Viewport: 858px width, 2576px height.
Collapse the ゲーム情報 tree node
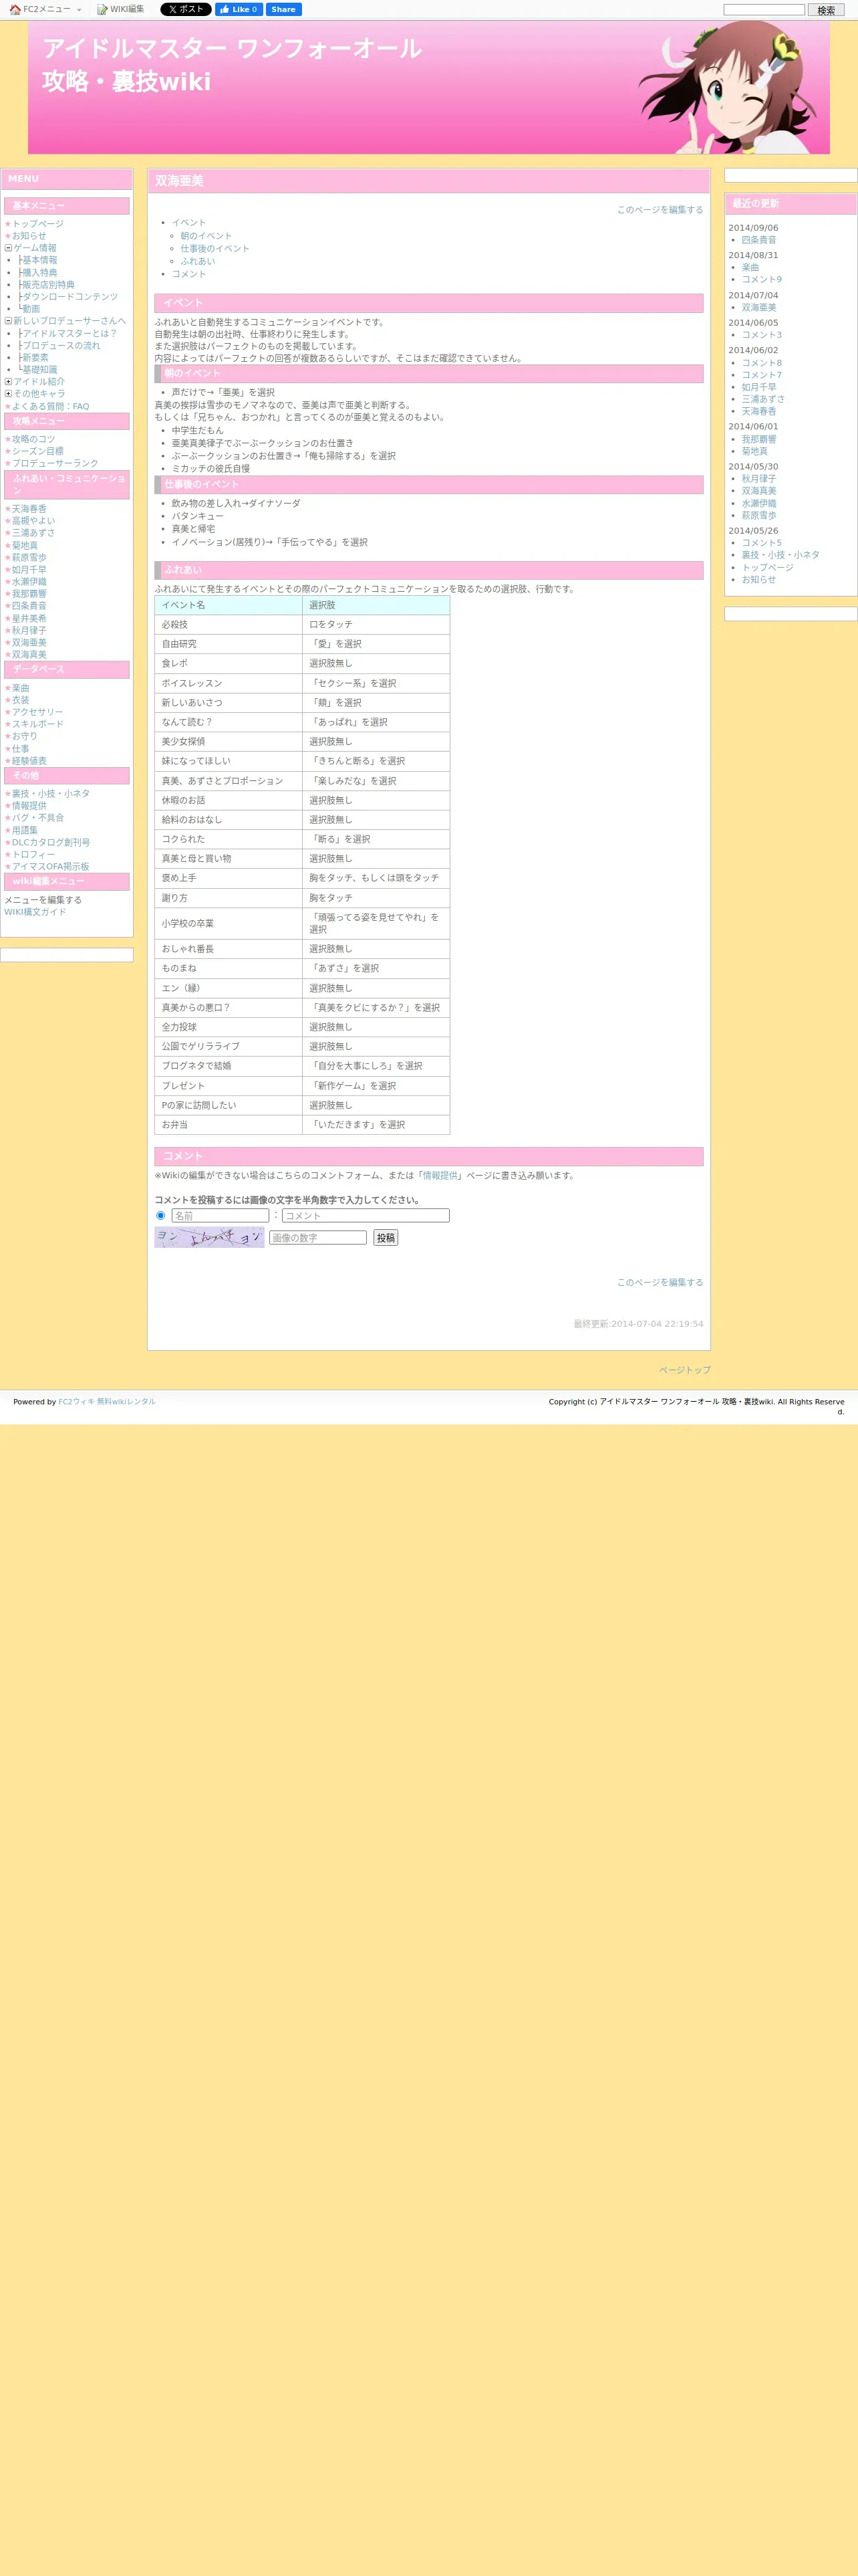[8, 248]
